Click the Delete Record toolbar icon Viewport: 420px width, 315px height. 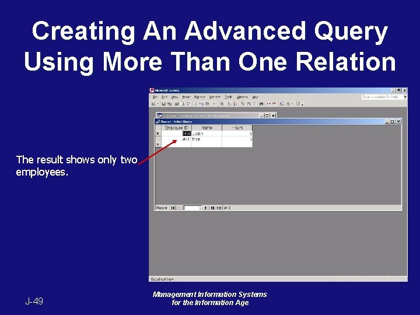[274, 104]
